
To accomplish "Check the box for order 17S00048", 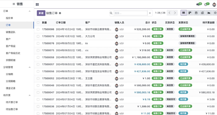I will coord(38,85).
